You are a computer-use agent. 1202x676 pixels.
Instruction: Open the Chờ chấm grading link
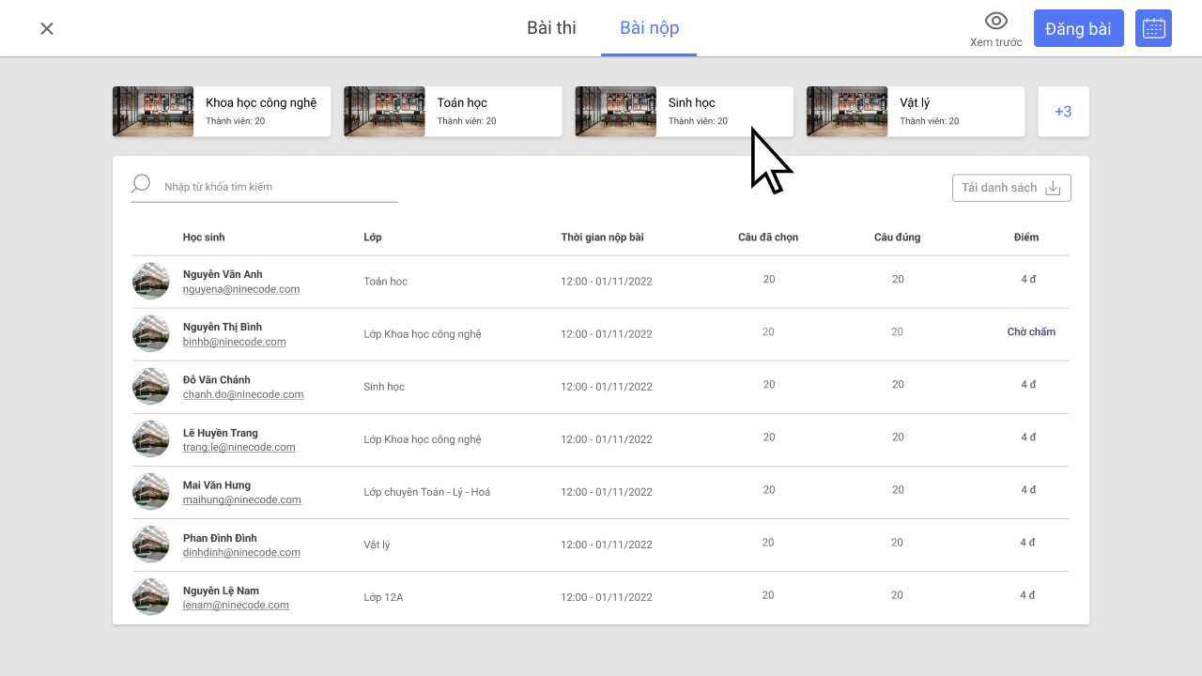pos(1030,332)
